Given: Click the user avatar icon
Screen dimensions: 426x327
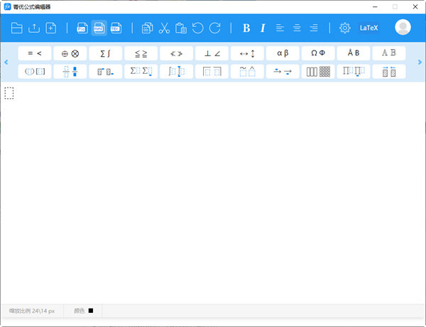Looking at the screenshot, I should pos(403,28).
